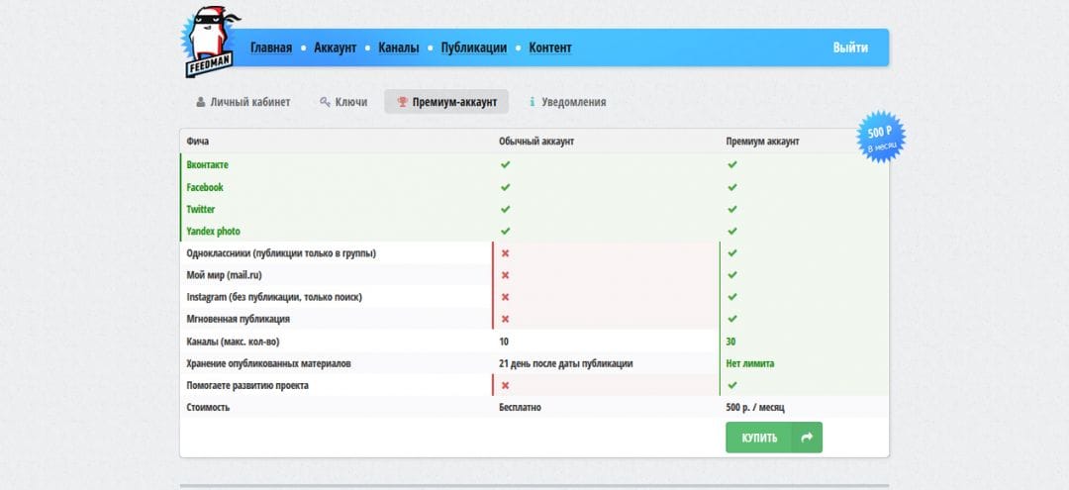Open the Контент menu item
The height and width of the screenshot is (490, 1069).
(x=549, y=48)
